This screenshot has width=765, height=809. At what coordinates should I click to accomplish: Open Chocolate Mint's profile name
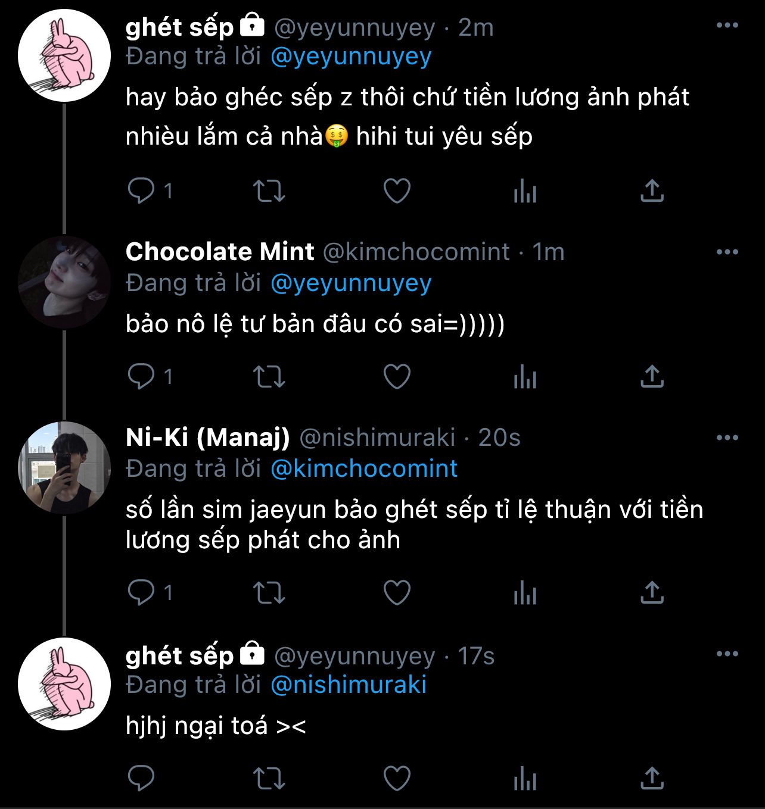[220, 252]
